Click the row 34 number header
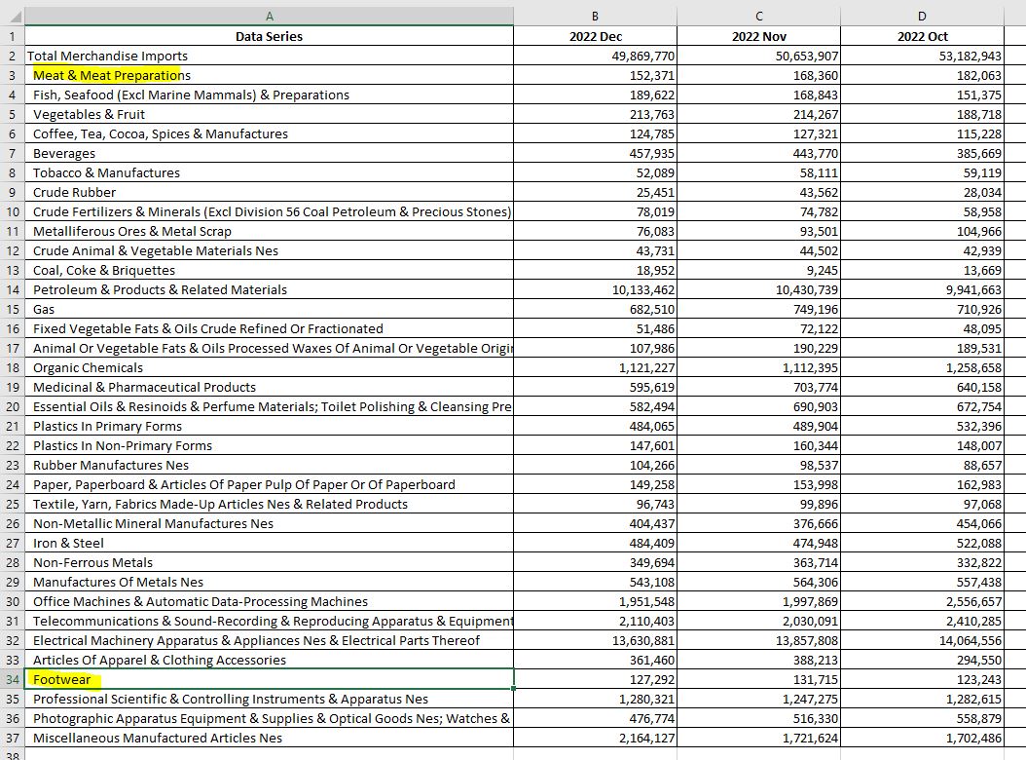Image resolution: width=1026 pixels, height=760 pixels. tap(12, 679)
